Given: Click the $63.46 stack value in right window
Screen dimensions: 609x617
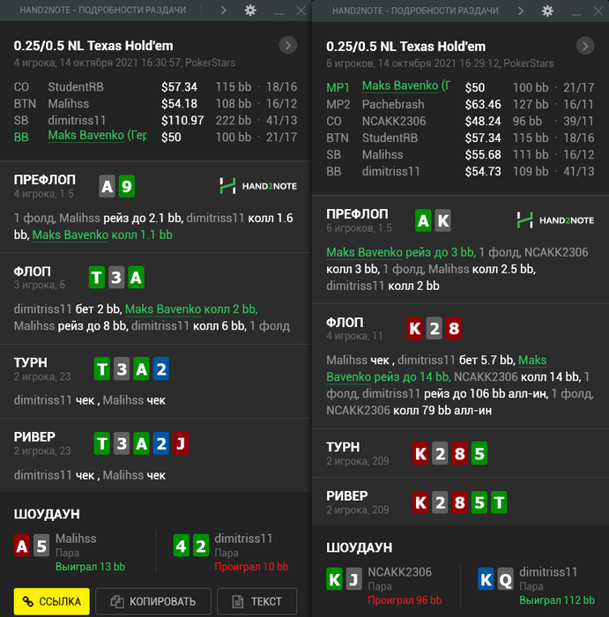Looking at the screenshot, I should [483, 104].
